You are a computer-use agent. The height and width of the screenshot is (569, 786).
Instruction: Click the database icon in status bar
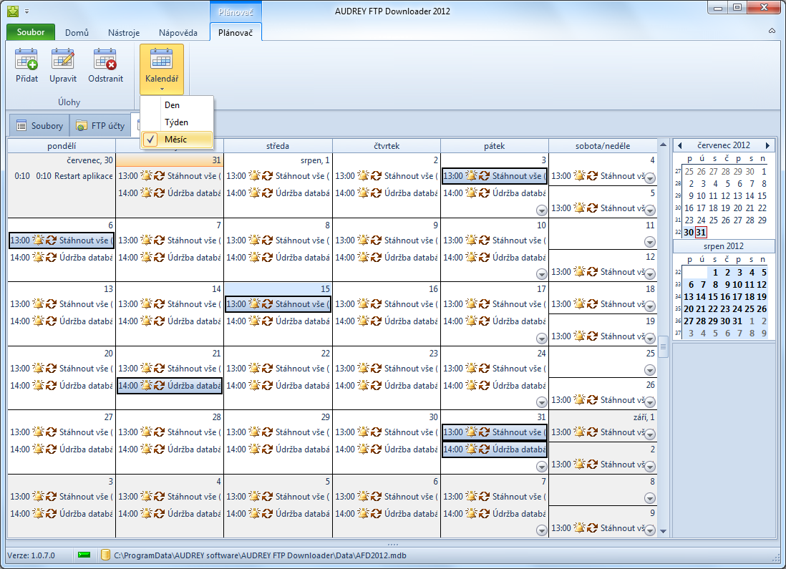point(105,555)
